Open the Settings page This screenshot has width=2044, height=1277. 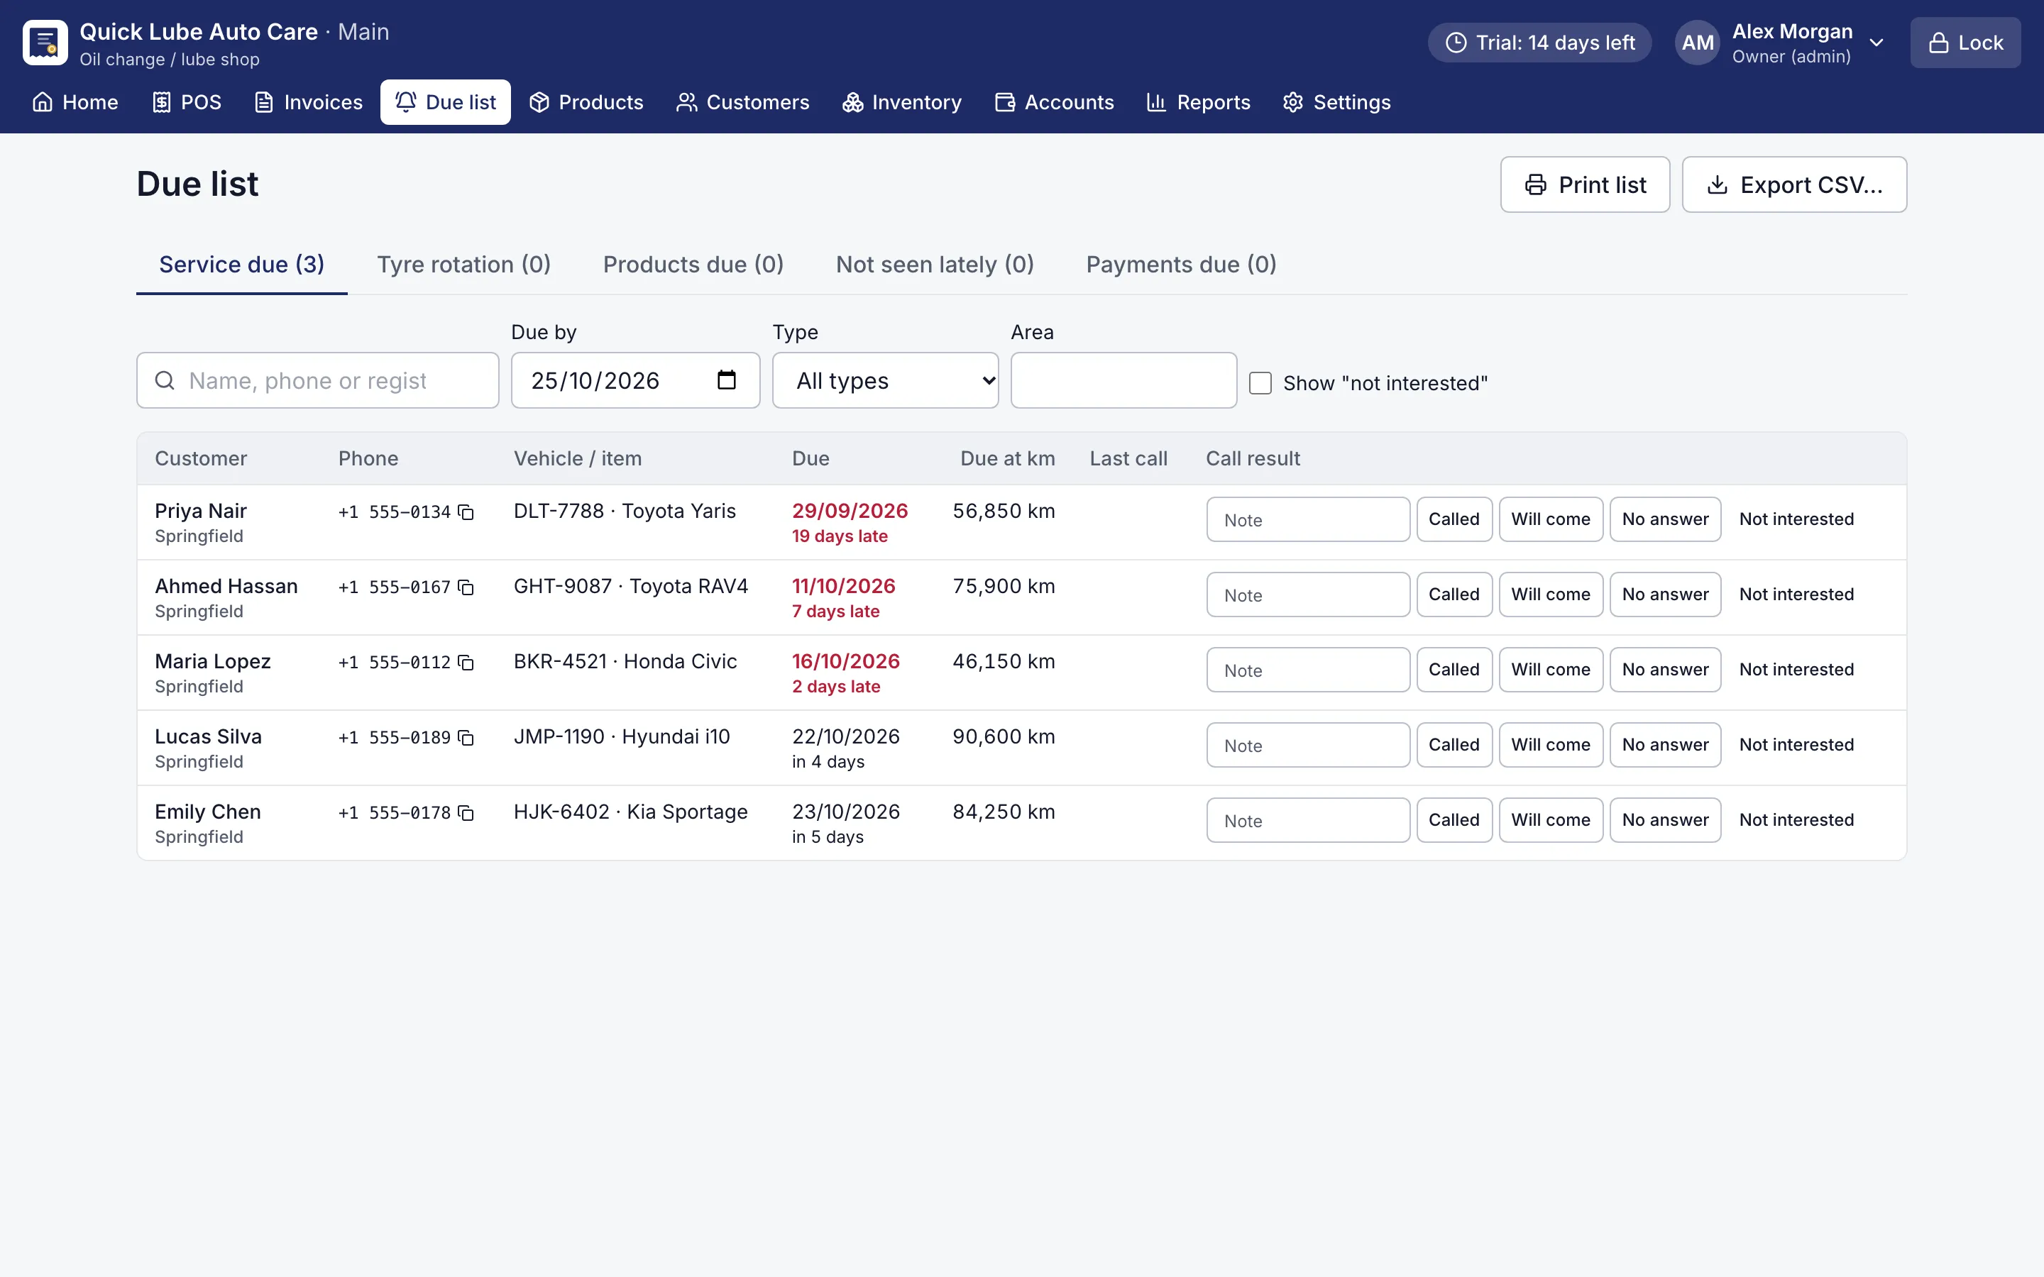pos(1336,102)
